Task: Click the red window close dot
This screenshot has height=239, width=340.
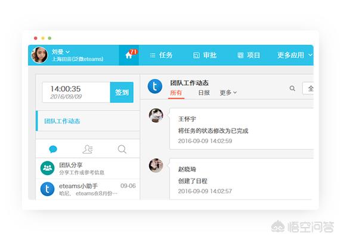Action: point(36,38)
